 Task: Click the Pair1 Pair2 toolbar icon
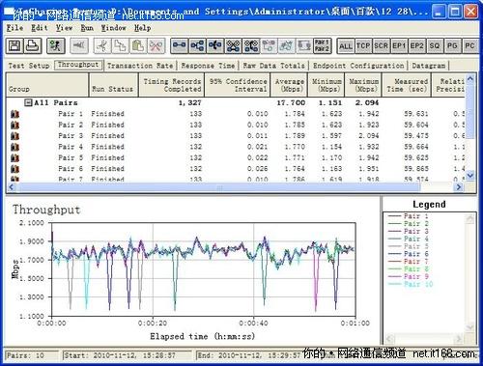point(322,46)
